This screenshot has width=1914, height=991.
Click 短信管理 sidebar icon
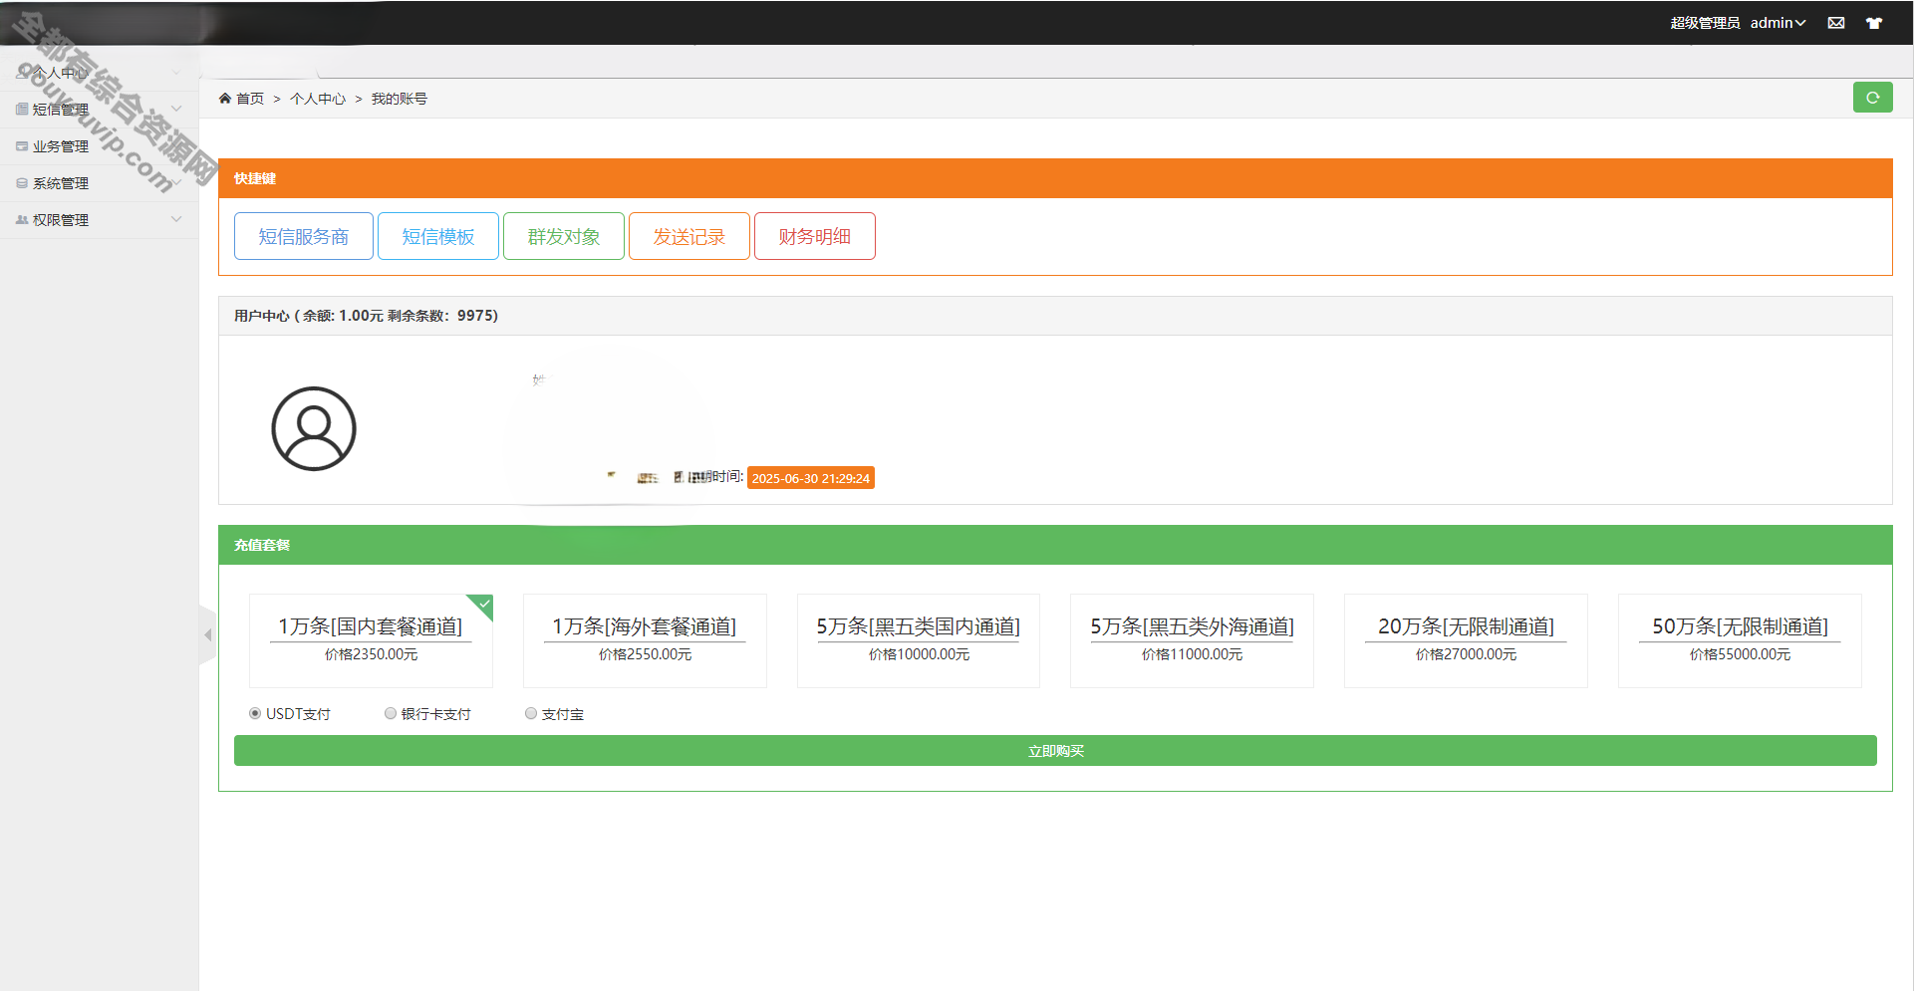coord(22,110)
